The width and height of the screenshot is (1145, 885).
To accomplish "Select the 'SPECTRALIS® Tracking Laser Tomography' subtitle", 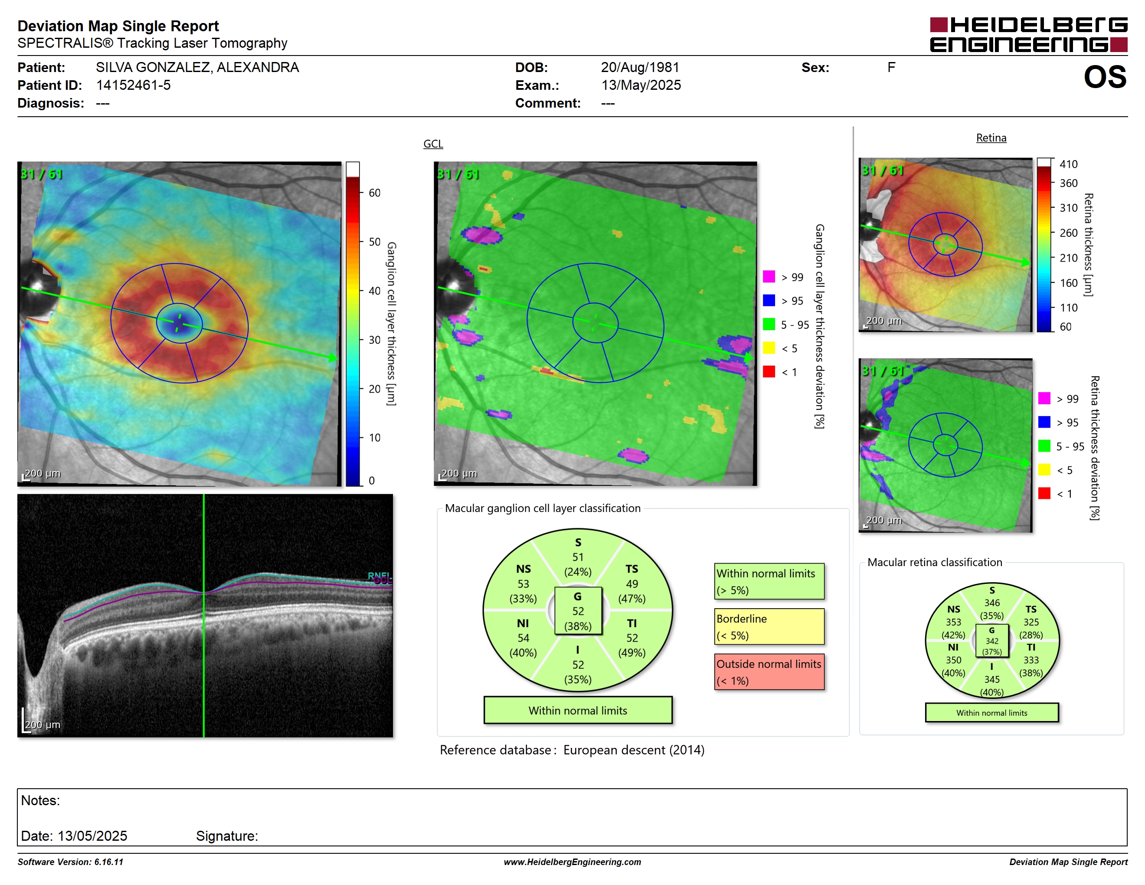I will (x=152, y=43).
